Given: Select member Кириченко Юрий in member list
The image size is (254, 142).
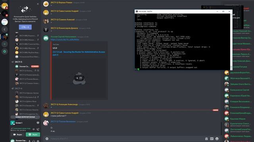Looking at the screenshot, I should (238, 95).
